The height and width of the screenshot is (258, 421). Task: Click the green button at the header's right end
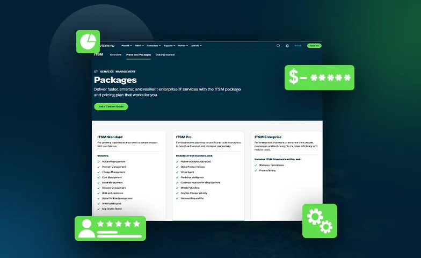pyautogui.click(x=314, y=46)
